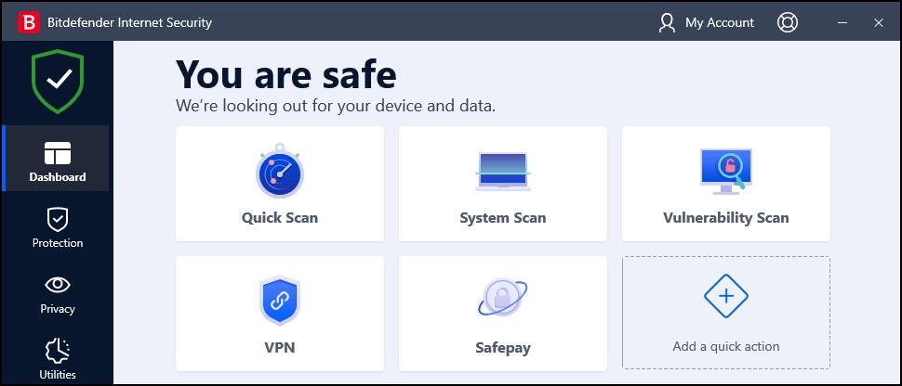Viewport: 902px width, 386px height.
Task: Click the green shield checkmark status icon
Action: click(58, 81)
